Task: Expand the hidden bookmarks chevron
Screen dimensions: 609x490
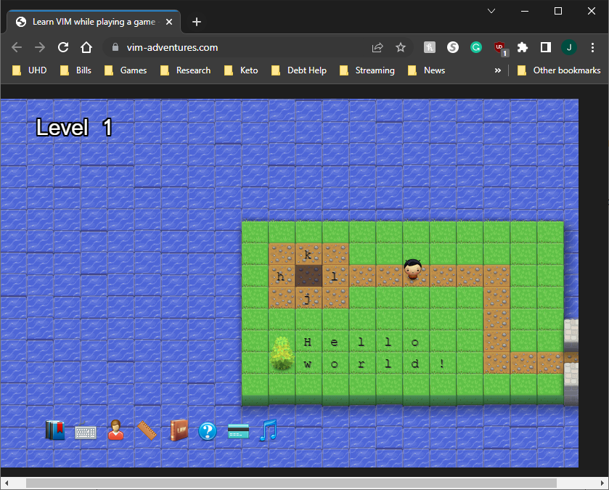Action: tap(497, 70)
